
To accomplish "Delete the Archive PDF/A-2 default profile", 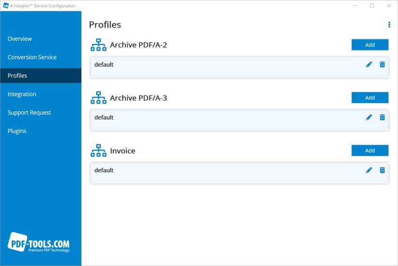I will [382, 65].
